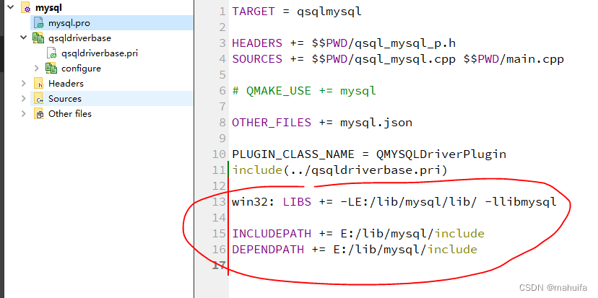This screenshot has width=598, height=298.
Task: Expand the configure folder node
Action: tap(37, 69)
